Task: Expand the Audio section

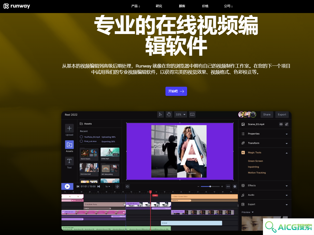Action: point(287,195)
